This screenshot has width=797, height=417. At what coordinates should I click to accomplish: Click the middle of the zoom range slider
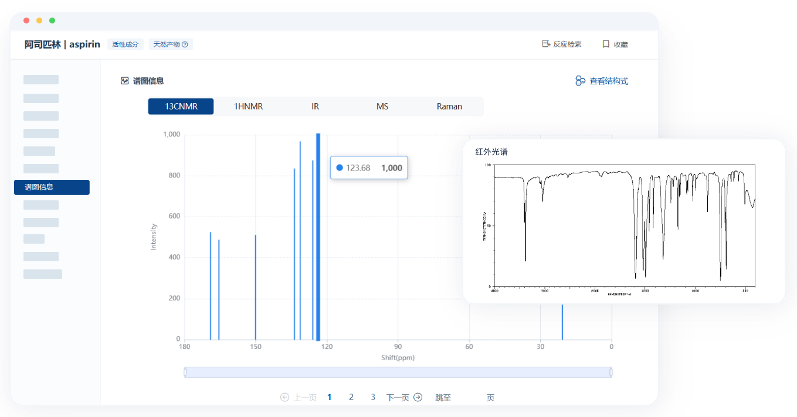tap(398, 372)
